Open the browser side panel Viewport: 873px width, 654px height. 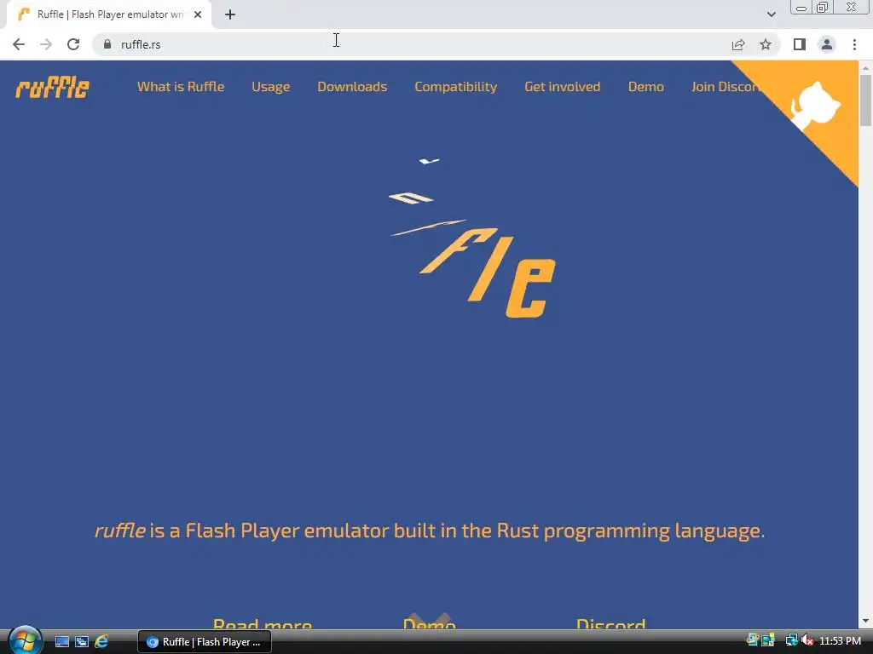(800, 44)
